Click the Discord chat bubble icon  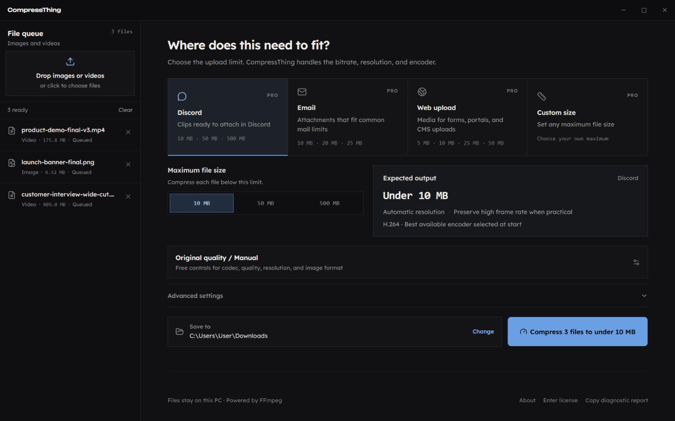click(x=182, y=96)
